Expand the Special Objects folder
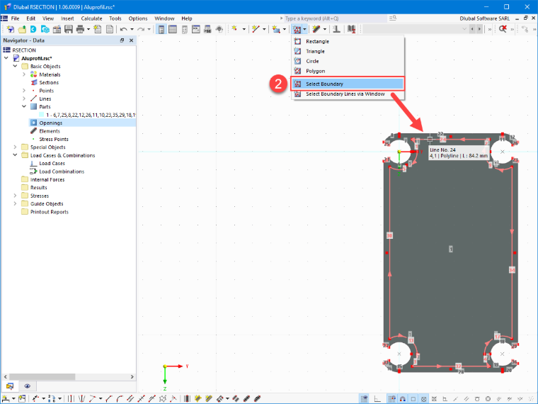This screenshot has width=538, height=404. coord(15,147)
